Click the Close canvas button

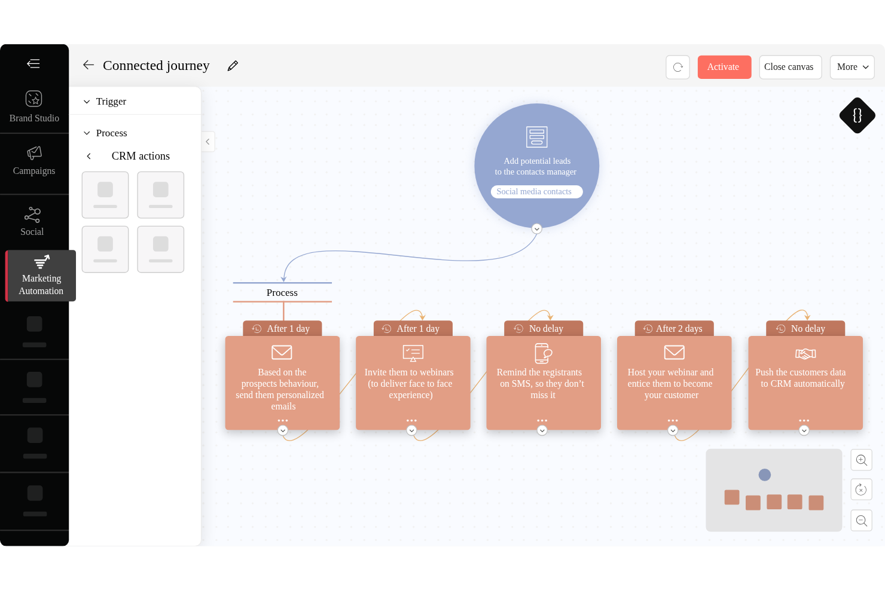pyautogui.click(x=790, y=67)
